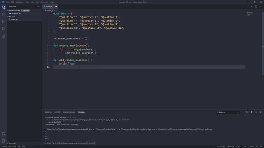Open the Run and Debug view
This screenshot has height=148, width=264.
[3, 29]
